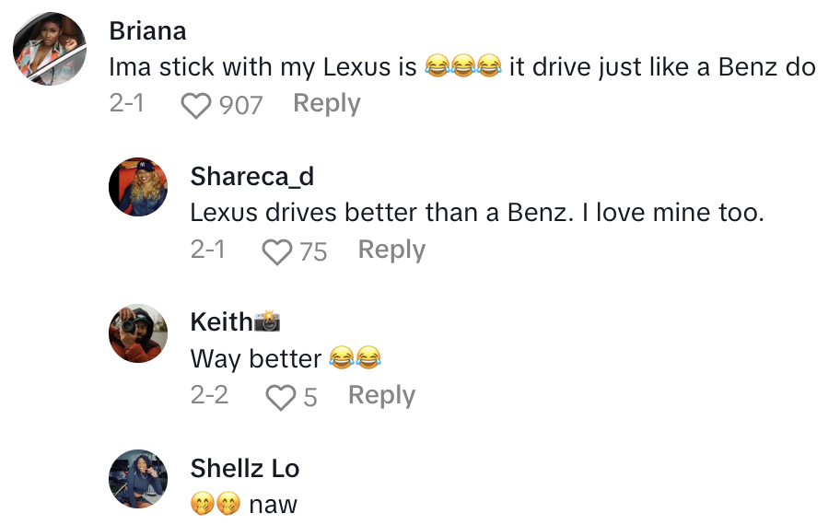
Task: Open Shellz Lo's profile picture
Action: (139, 479)
